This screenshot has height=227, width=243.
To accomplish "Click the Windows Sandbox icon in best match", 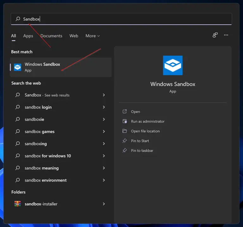I will point(17,67).
